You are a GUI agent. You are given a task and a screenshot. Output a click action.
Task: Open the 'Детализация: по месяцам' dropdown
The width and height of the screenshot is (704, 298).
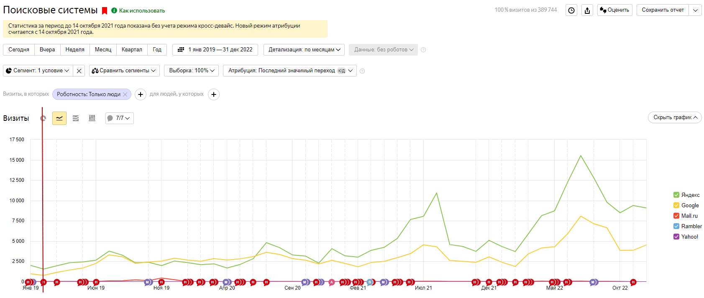(304, 50)
